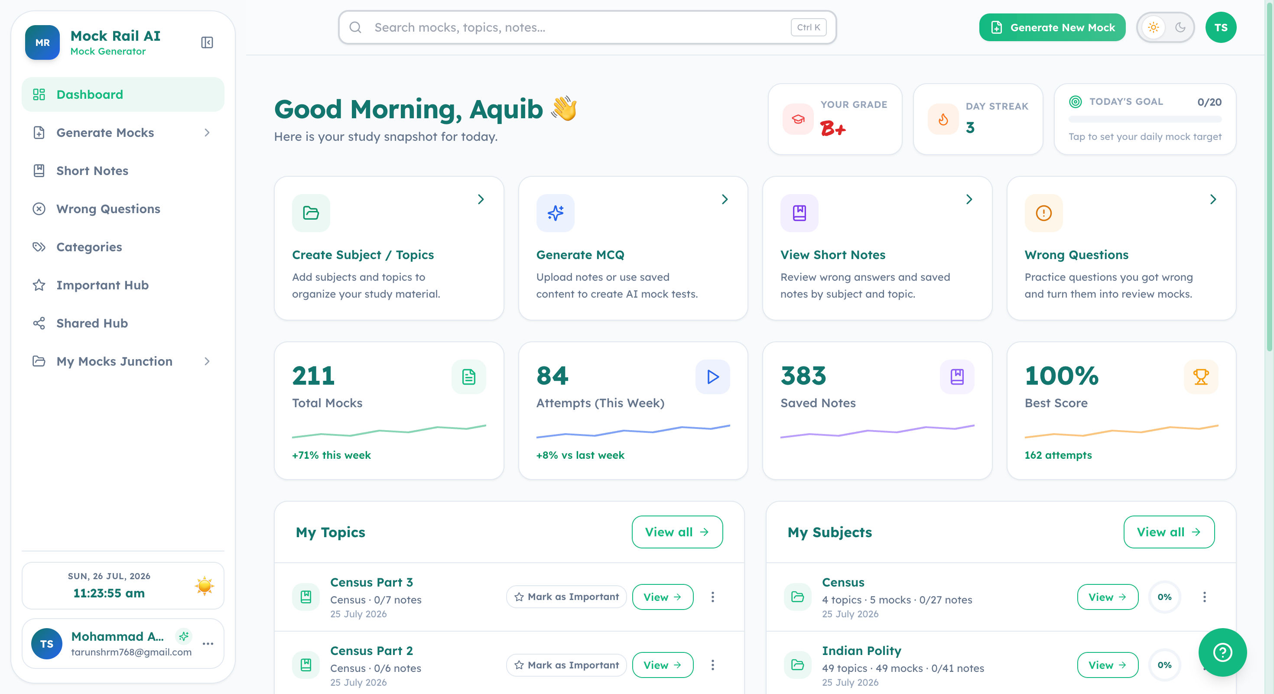Expand the Generate Mocks submenu chevron
Screen dimensions: 1274x694
click(x=207, y=133)
